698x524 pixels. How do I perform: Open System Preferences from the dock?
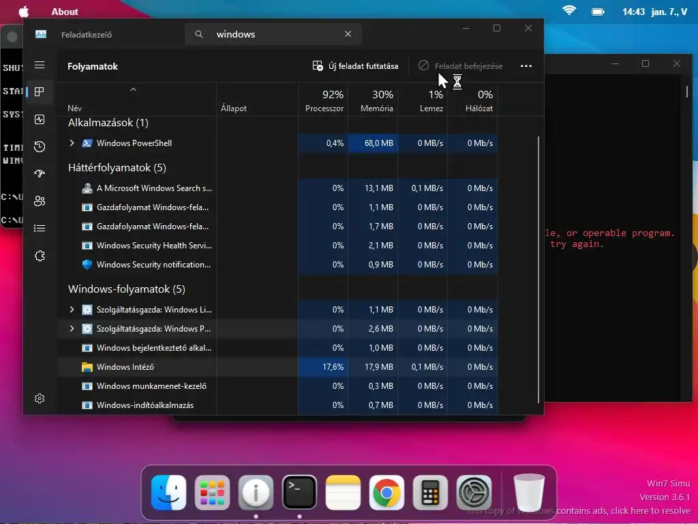[474, 493]
